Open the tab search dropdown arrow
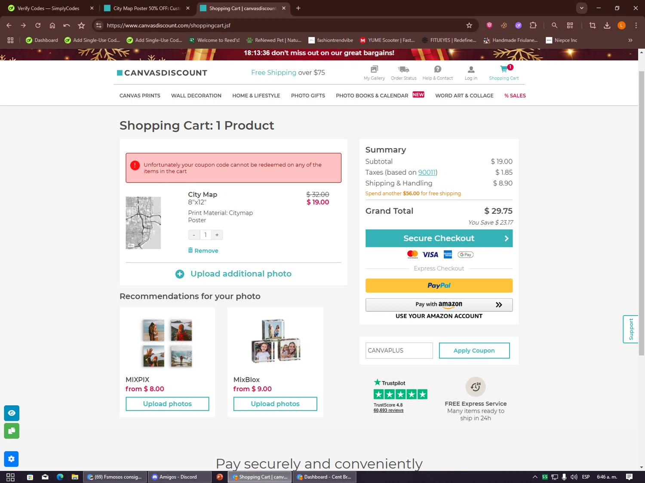Screen dimensions: 645x483 pyautogui.click(x=581, y=8)
